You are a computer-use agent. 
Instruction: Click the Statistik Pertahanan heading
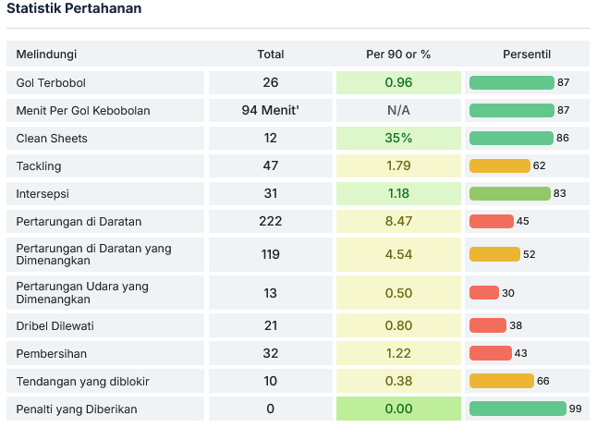[74, 8]
